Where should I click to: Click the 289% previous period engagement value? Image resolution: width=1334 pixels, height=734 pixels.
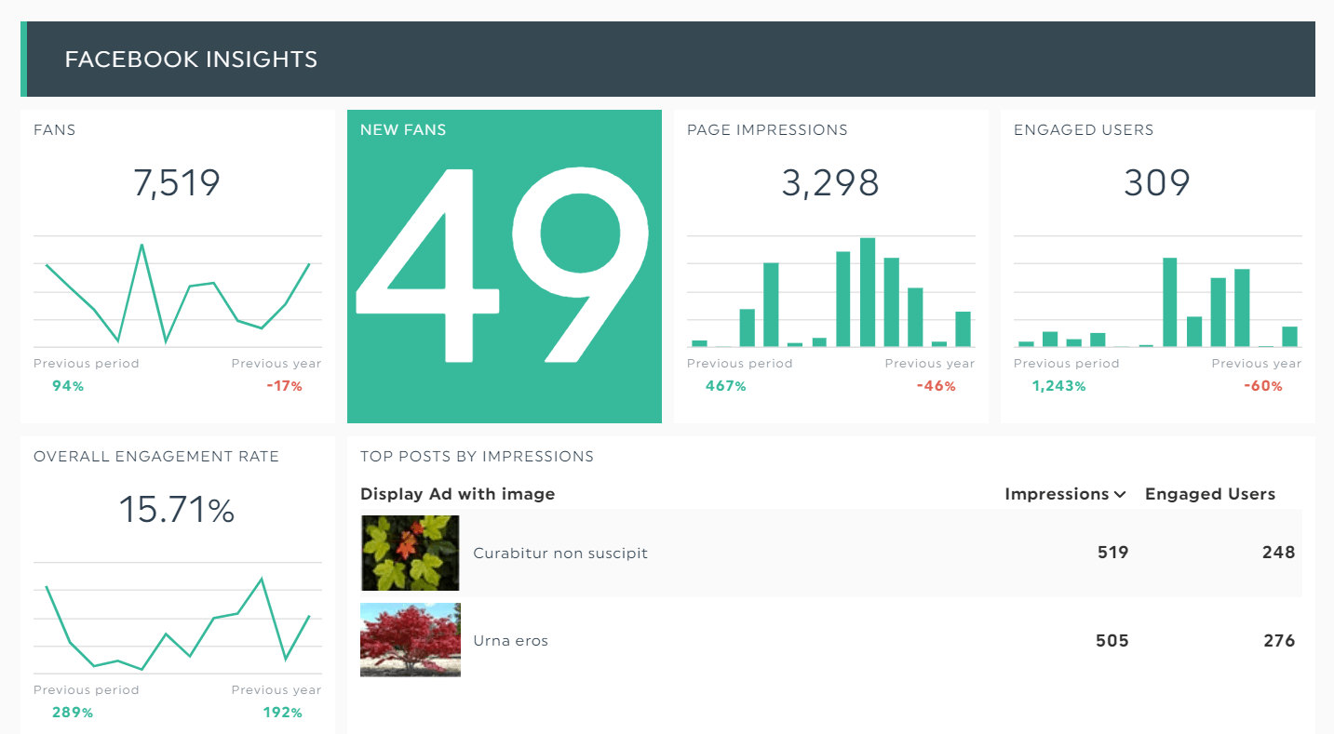73,713
